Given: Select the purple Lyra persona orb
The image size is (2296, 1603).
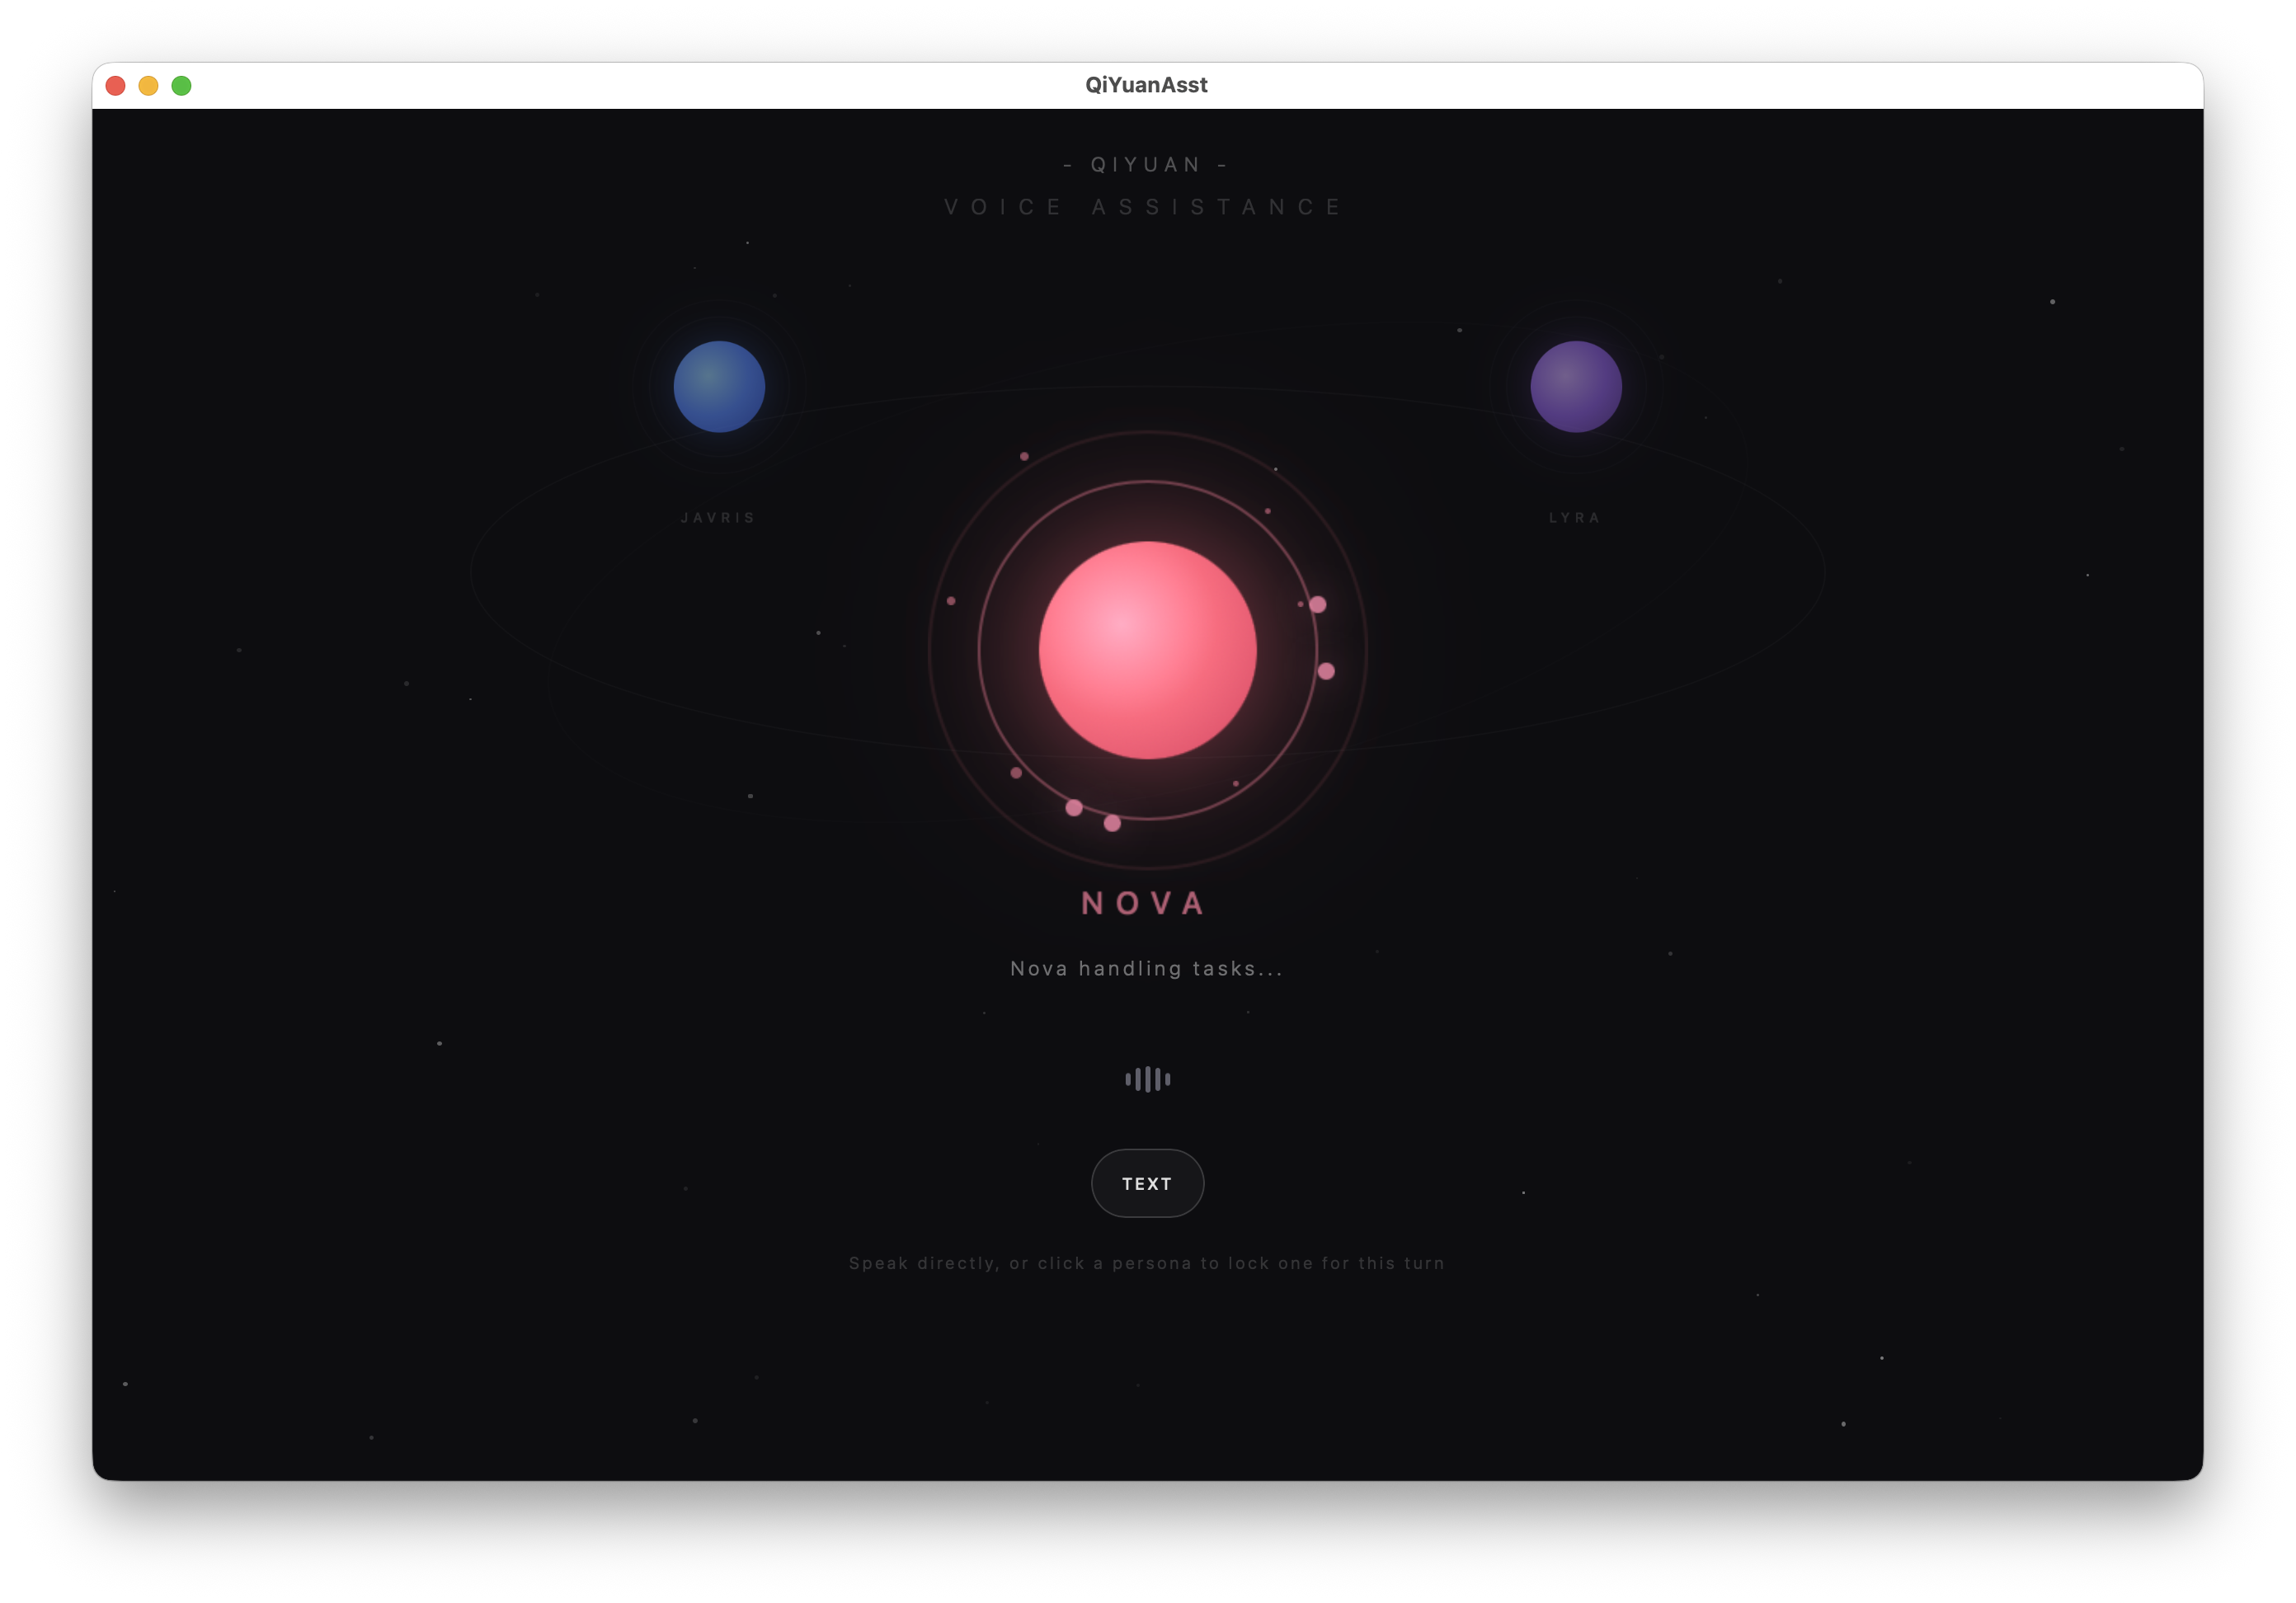Looking at the screenshot, I should point(1576,387).
